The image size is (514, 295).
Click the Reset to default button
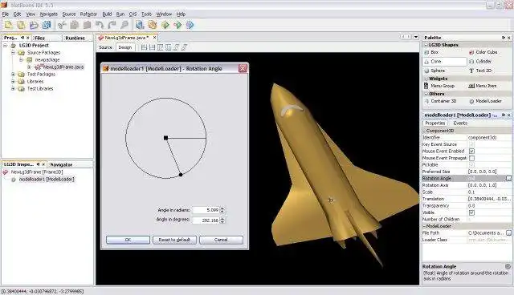(174, 240)
